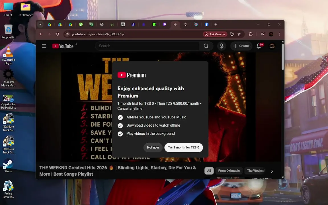Select the active audio-playing YouTube tab
328x205 pixels.
point(175,24)
